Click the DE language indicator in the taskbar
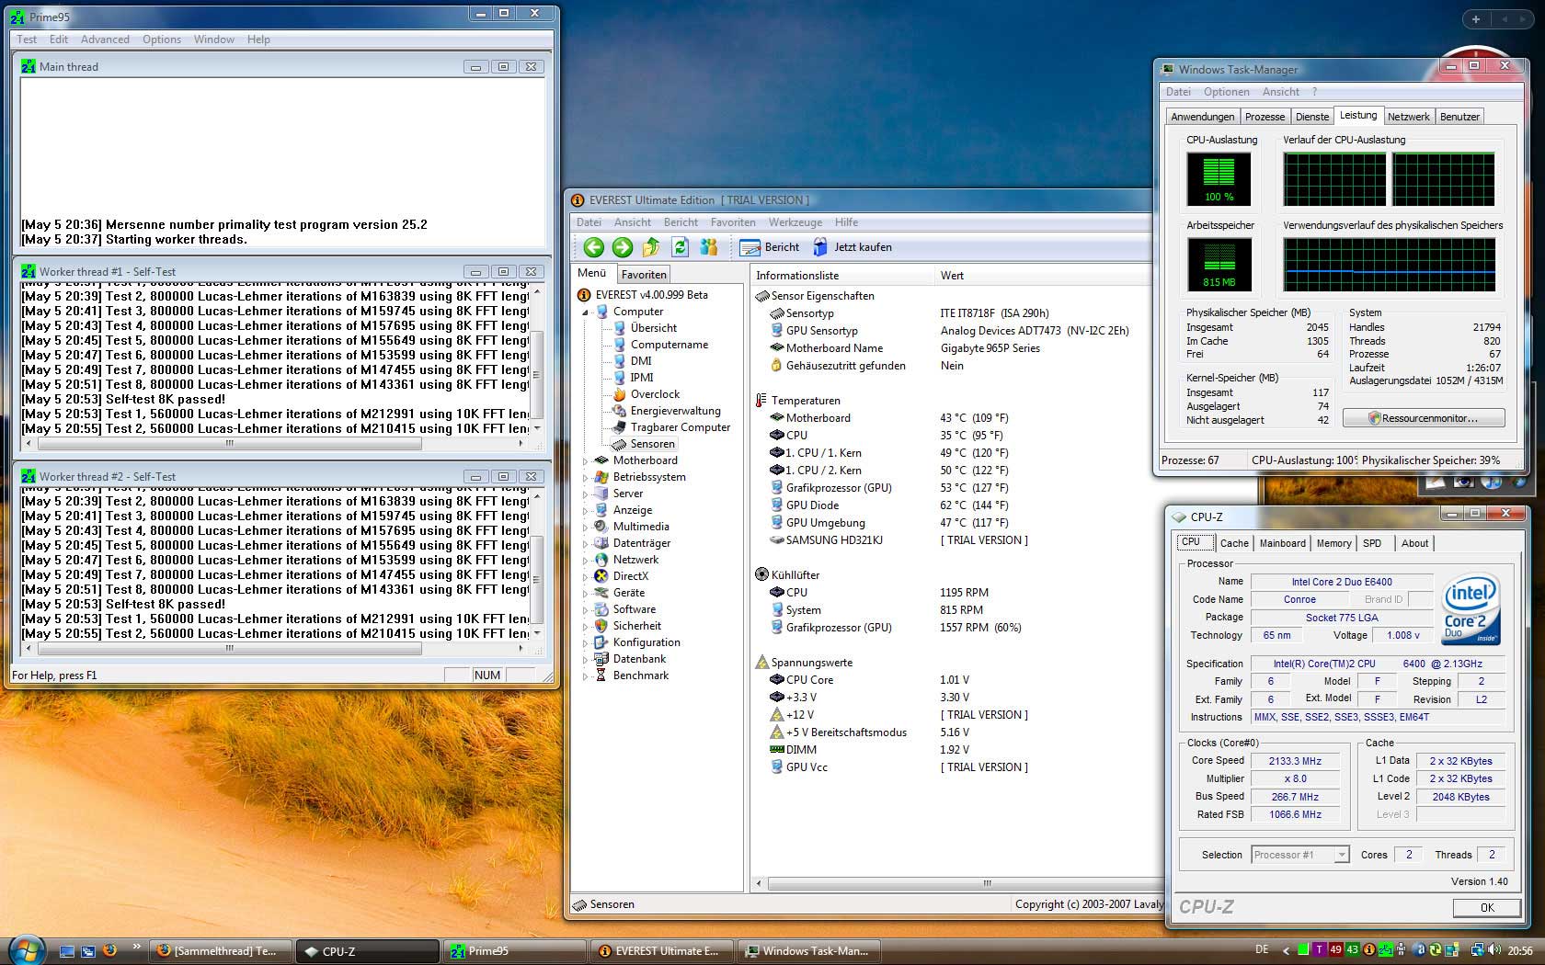This screenshot has width=1545, height=965. pyautogui.click(x=1262, y=950)
